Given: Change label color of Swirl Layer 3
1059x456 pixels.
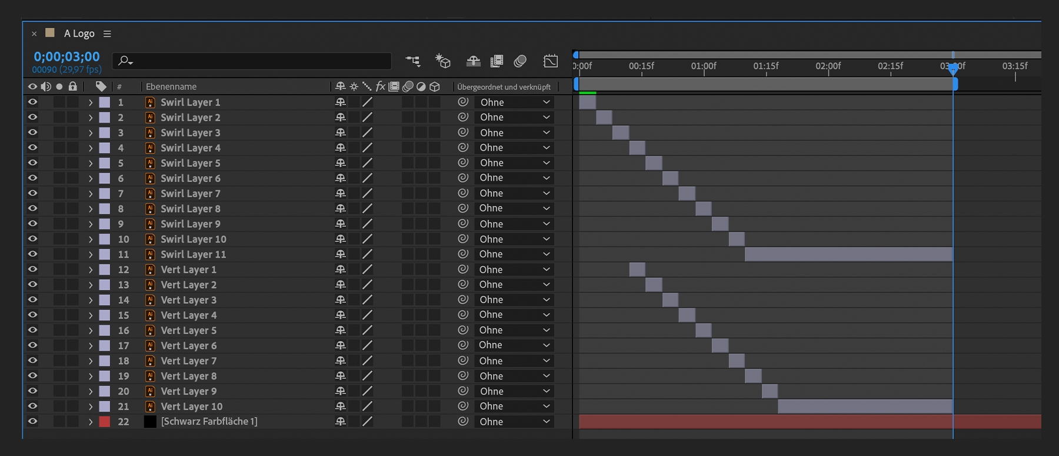Looking at the screenshot, I should pos(104,133).
